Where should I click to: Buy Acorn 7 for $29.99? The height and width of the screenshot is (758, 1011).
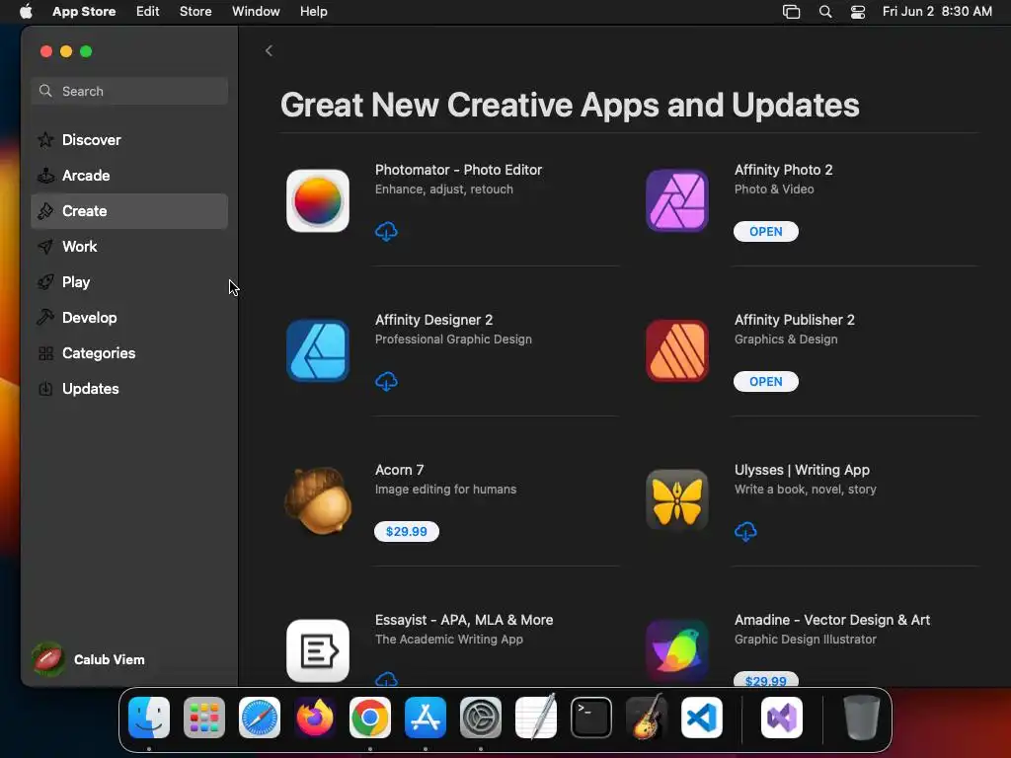406,532
